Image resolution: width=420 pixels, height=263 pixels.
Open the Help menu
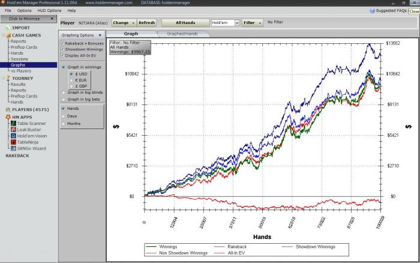pos(71,11)
